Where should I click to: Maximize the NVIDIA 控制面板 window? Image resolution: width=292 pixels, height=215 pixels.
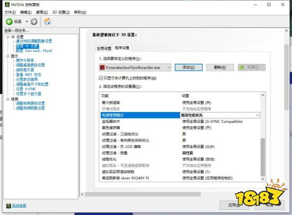tap(269, 4)
